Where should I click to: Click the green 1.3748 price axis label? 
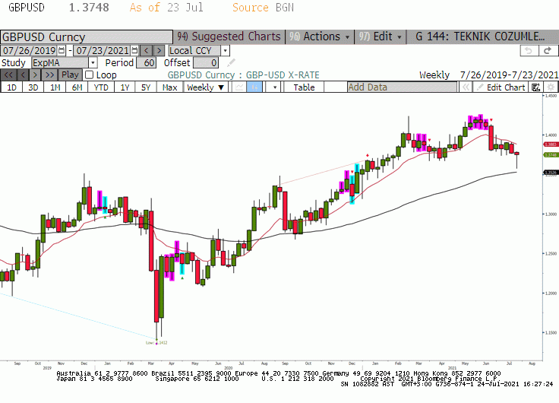pos(551,154)
